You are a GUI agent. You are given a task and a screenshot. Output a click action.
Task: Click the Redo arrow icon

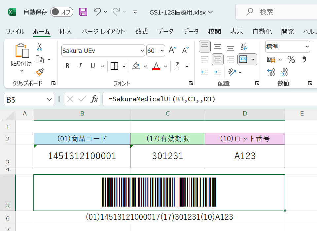117,12
